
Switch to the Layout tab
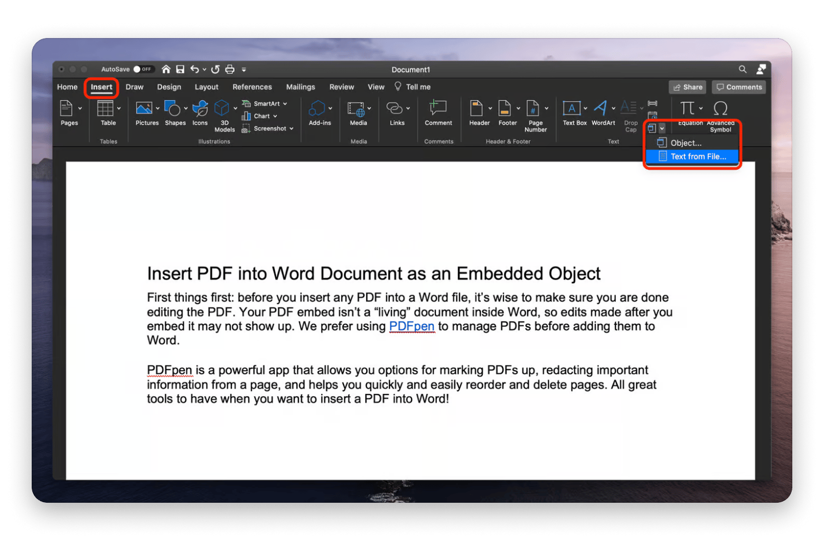click(207, 87)
